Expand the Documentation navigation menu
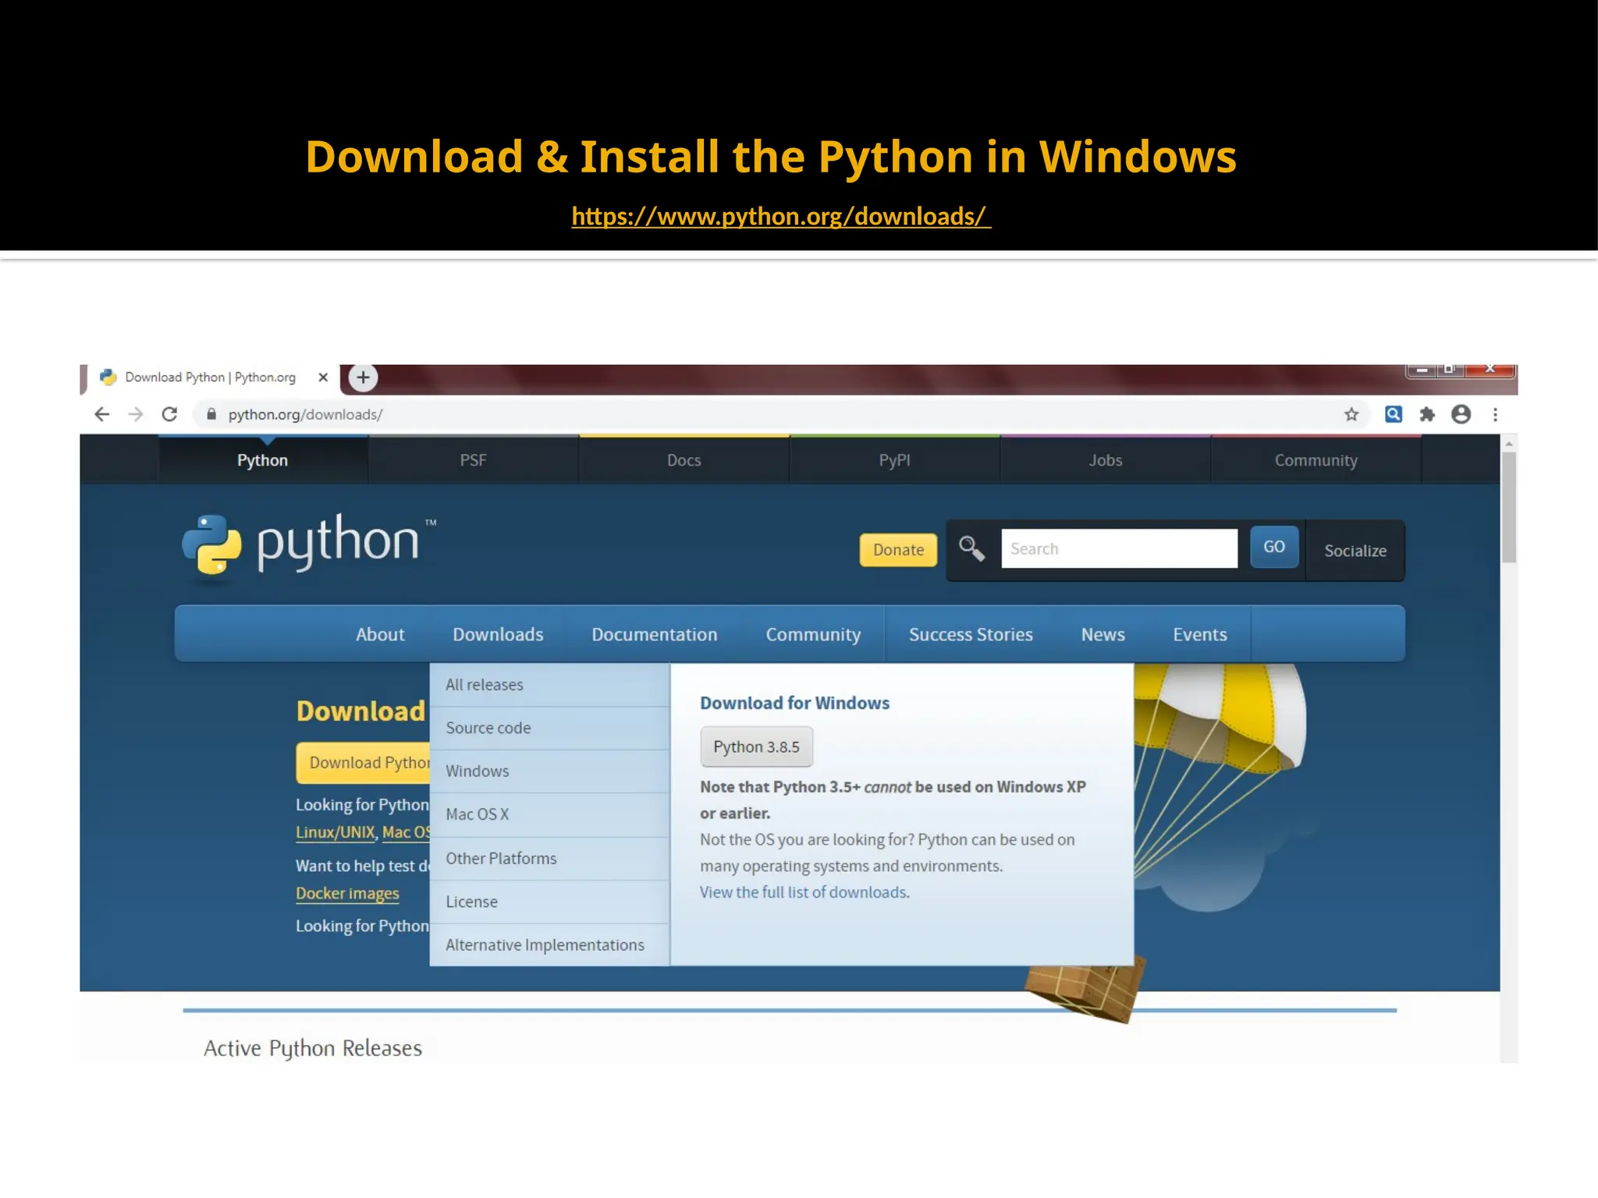The image size is (1598, 1198). pyautogui.click(x=654, y=634)
